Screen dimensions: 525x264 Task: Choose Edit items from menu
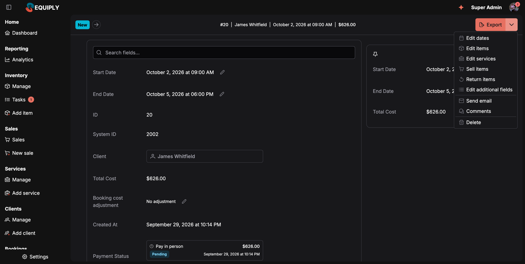pyautogui.click(x=486, y=48)
